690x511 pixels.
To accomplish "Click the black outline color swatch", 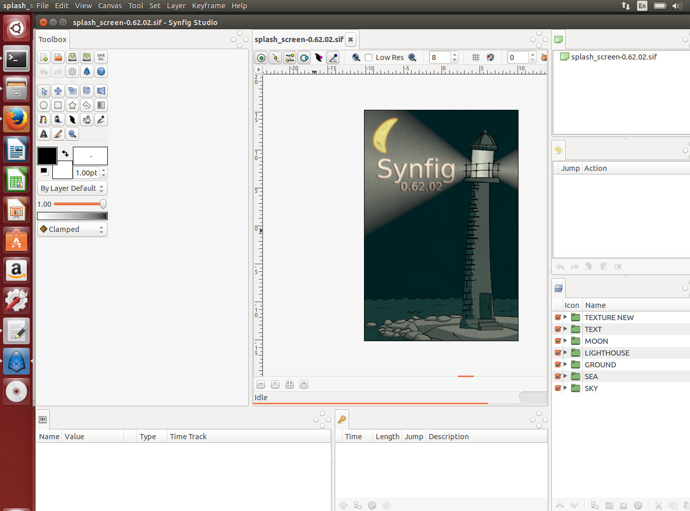I will pos(47,155).
